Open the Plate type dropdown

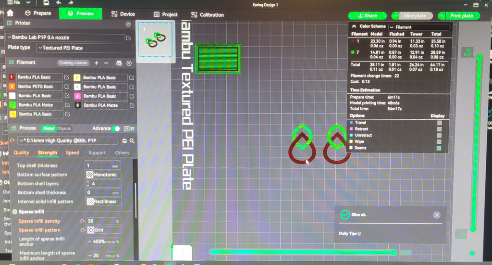click(x=85, y=48)
